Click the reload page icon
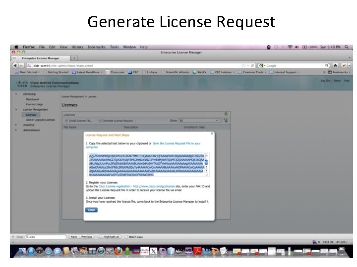357x267 pixels. (x=252, y=66)
